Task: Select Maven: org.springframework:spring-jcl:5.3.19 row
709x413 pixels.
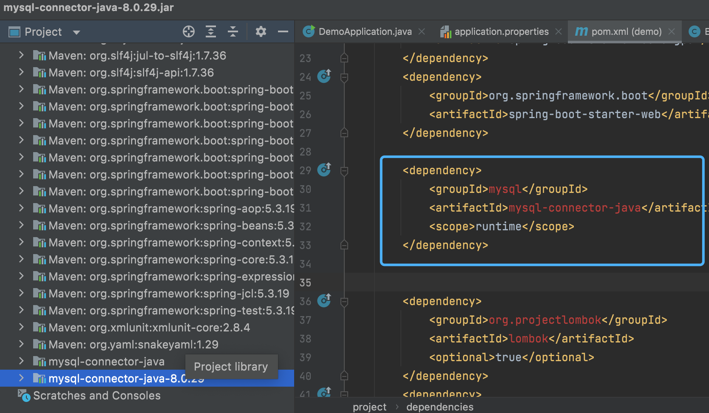Action: pyautogui.click(x=147, y=293)
